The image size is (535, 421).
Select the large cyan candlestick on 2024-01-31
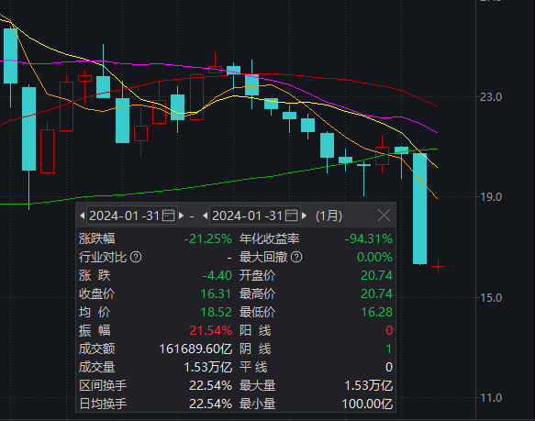pyautogui.click(x=419, y=209)
